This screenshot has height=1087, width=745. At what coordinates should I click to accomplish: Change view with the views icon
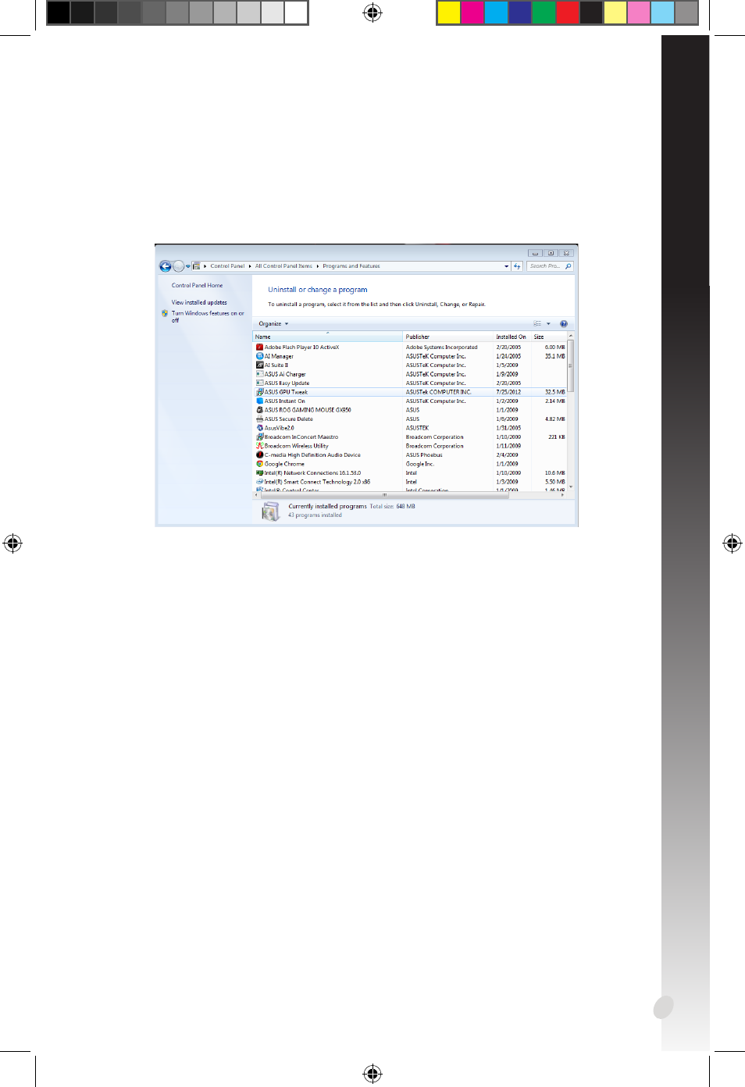(x=537, y=324)
